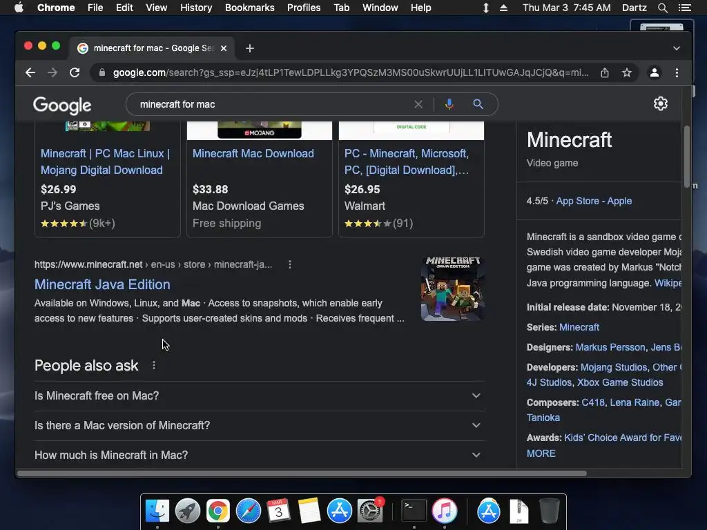The width and height of the screenshot is (707, 530).
Task: Click the Minecraft Java Edition thumbnail
Action: [453, 288]
